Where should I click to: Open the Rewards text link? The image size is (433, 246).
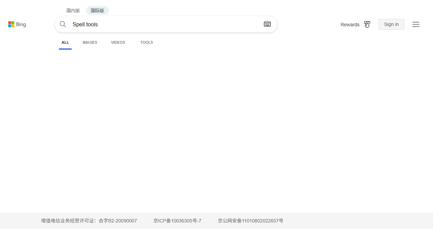pyautogui.click(x=350, y=25)
